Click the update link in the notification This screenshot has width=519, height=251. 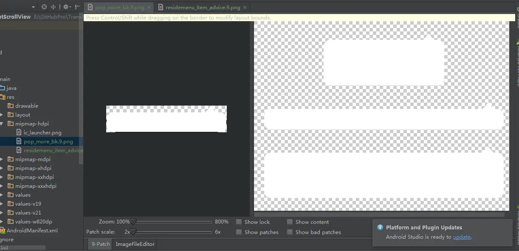click(462, 237)
